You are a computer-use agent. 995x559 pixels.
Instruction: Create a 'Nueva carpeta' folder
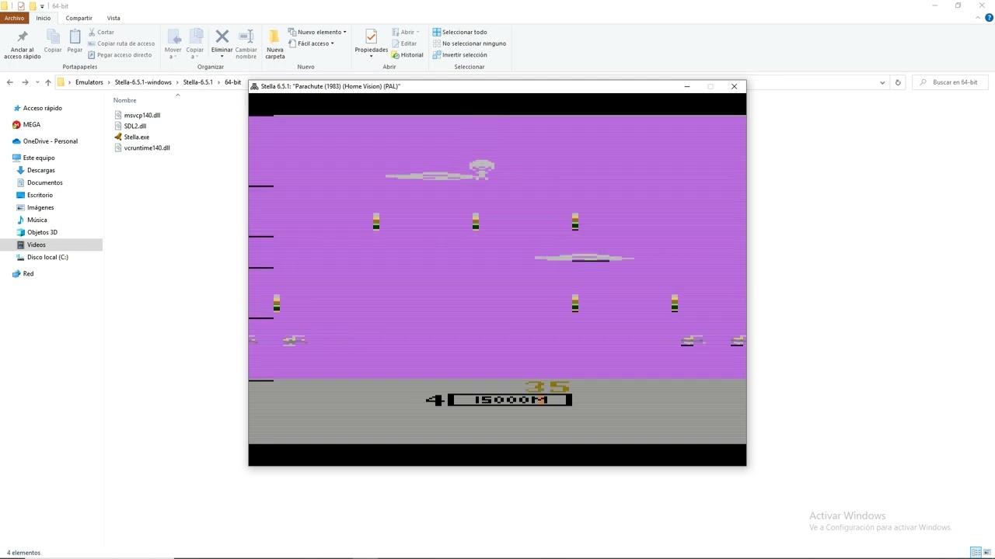pyautogui.click(x=274, y=45)
